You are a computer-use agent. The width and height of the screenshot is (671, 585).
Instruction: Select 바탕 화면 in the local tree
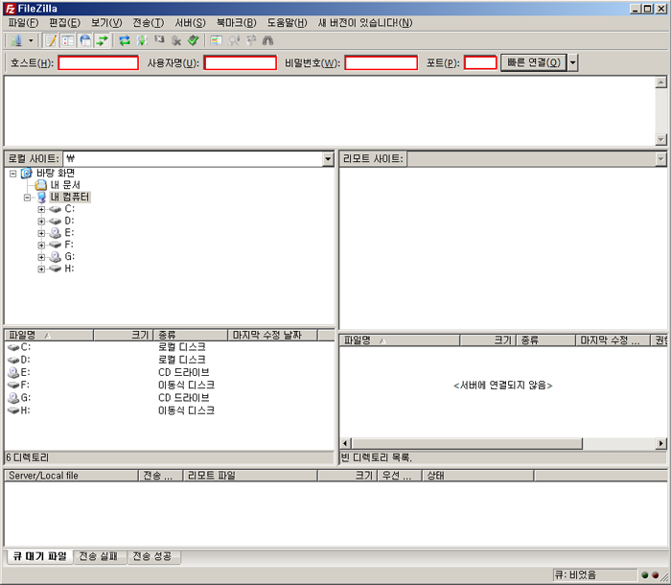pos(56,173)
